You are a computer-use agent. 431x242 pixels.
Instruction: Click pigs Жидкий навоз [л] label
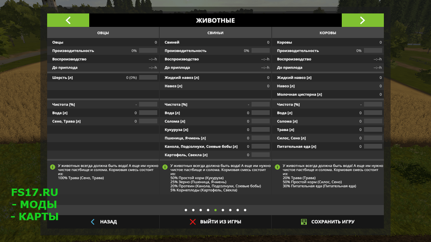pyautogui.click(x=182, y=78)
